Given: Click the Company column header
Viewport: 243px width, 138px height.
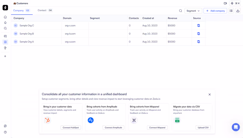Looking at the screenshot, I should (19, 18).
